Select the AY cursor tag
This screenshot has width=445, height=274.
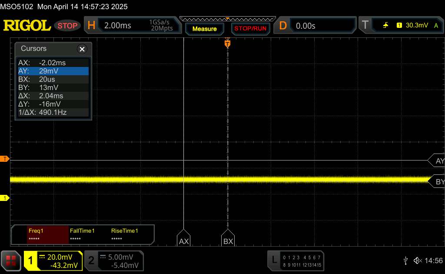click(438, 161)
